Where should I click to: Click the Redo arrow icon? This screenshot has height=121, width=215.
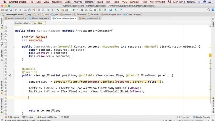20,10
